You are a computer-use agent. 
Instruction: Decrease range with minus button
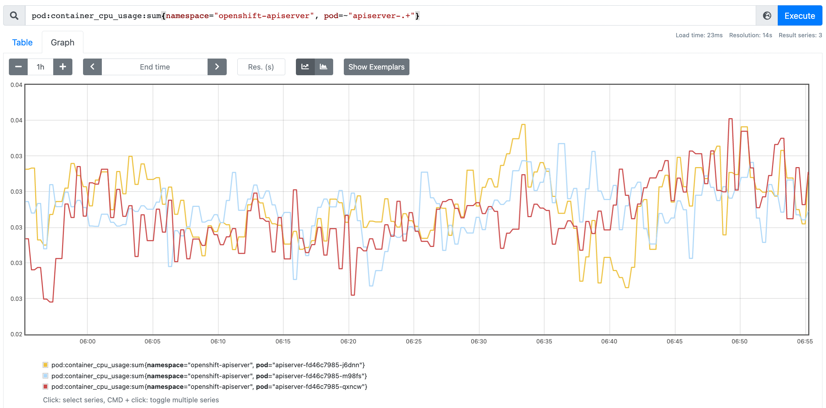coord(18,67)
